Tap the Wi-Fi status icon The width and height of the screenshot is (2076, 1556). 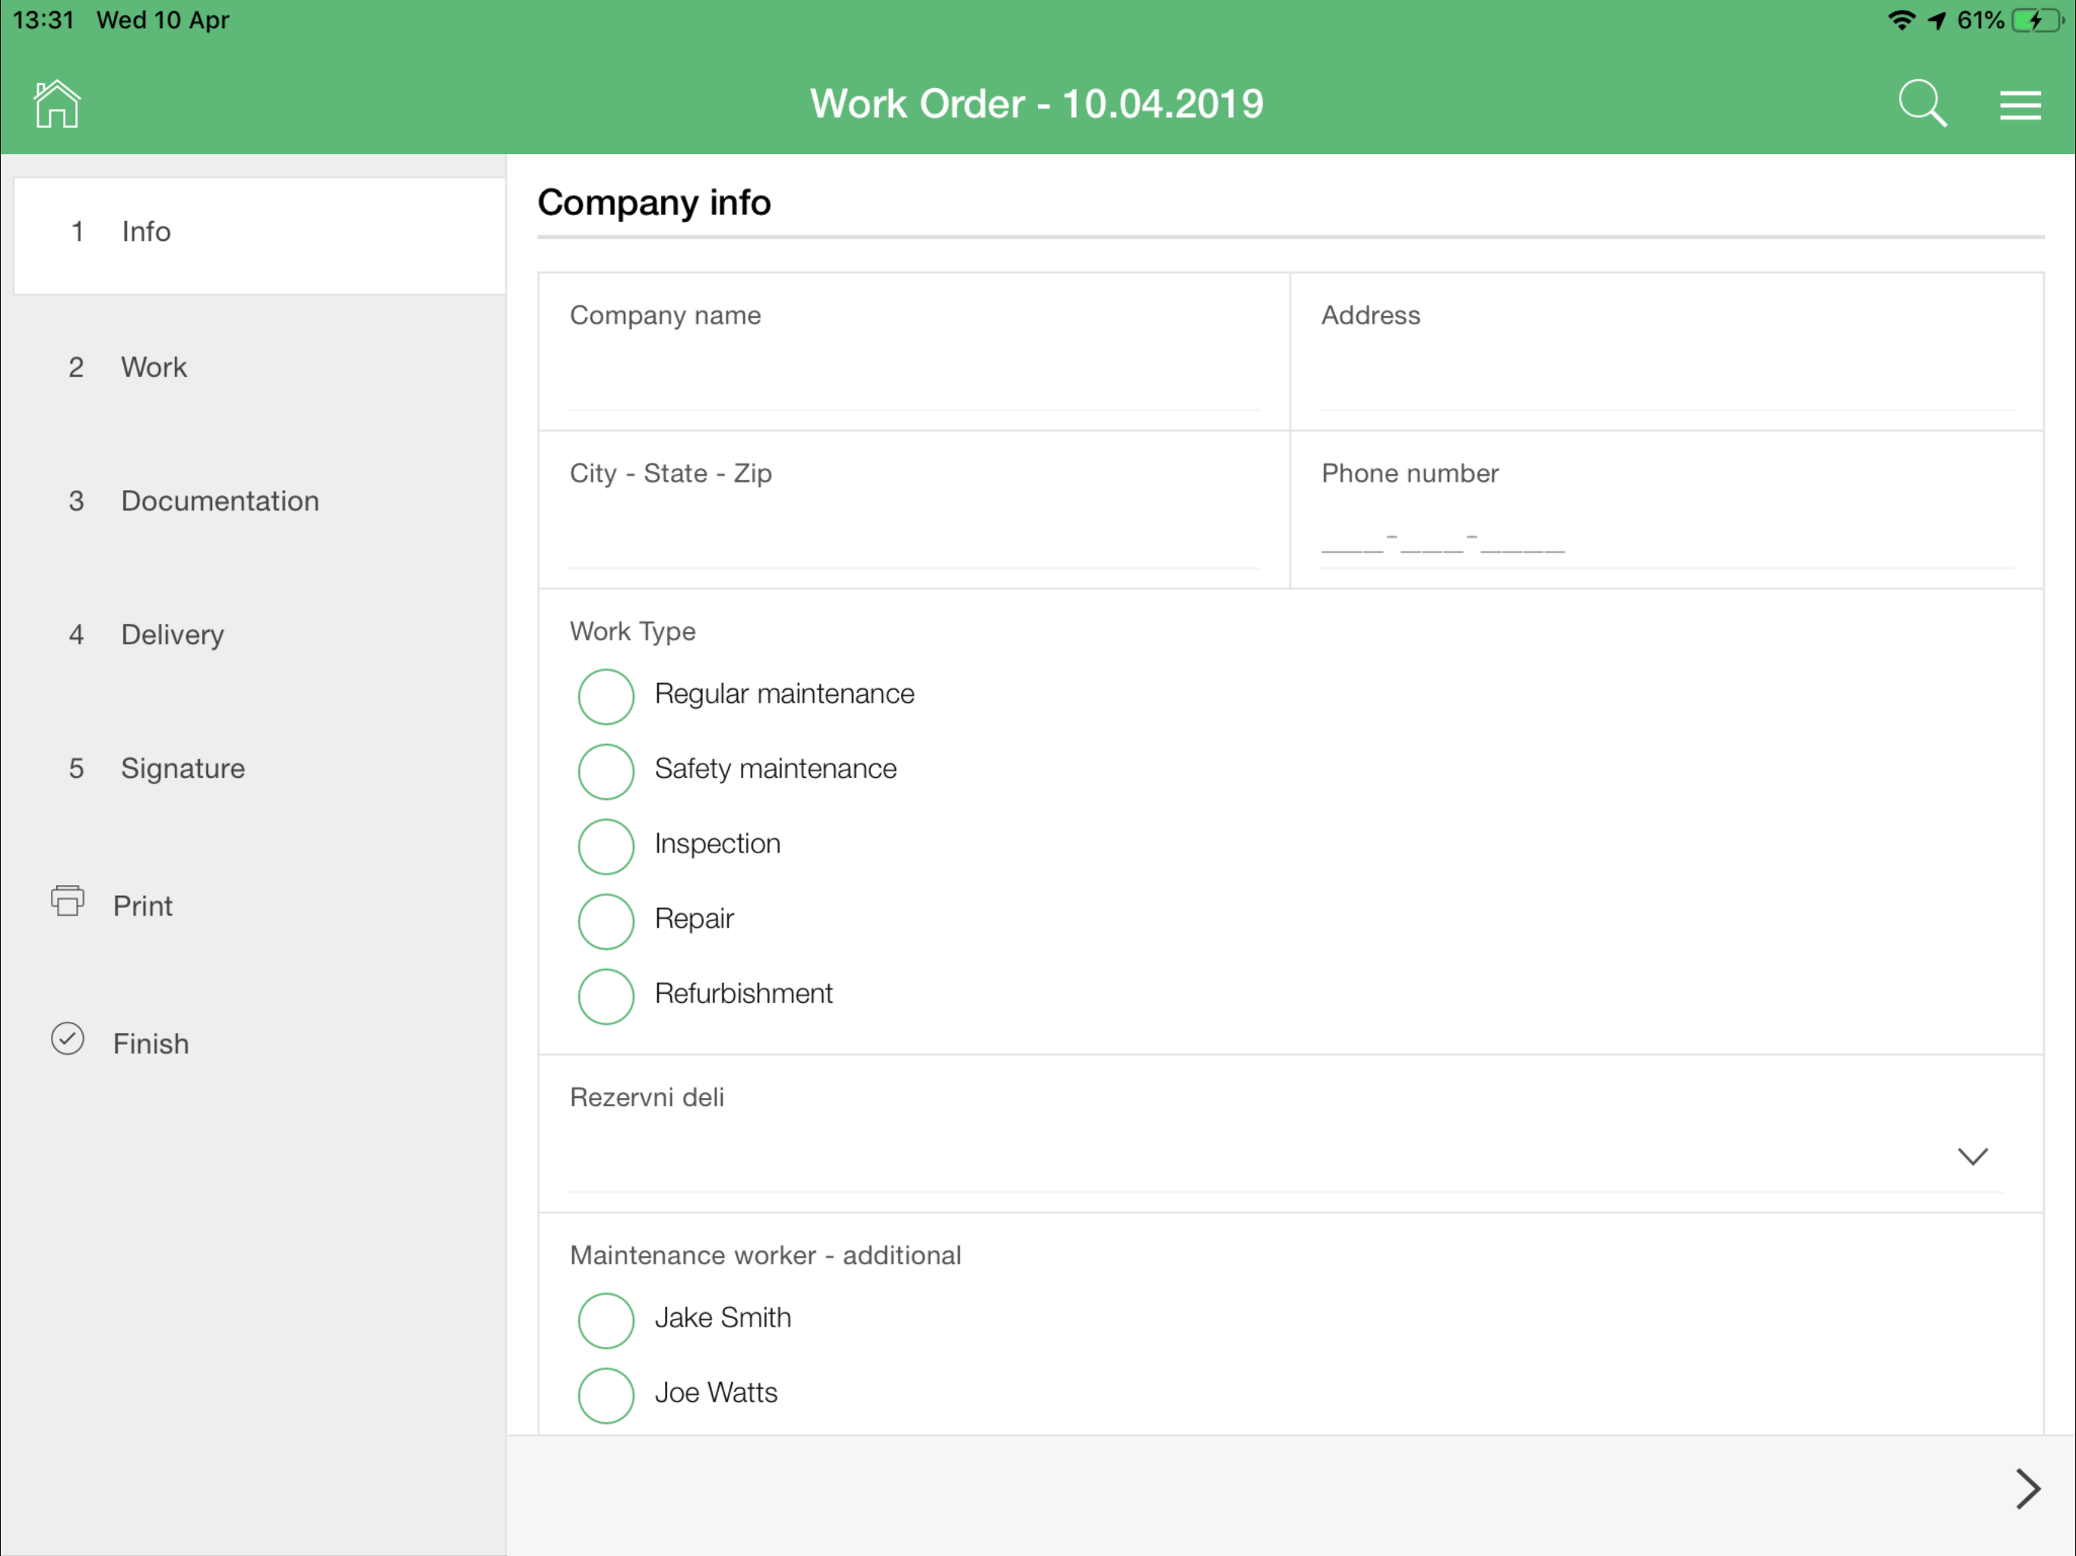click(1900, 21)
